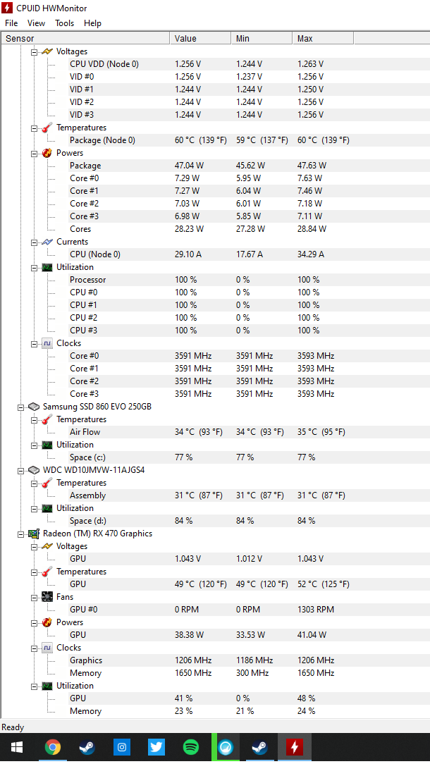
Task: Click the GPU Fans icon
Action: [47, 597]
